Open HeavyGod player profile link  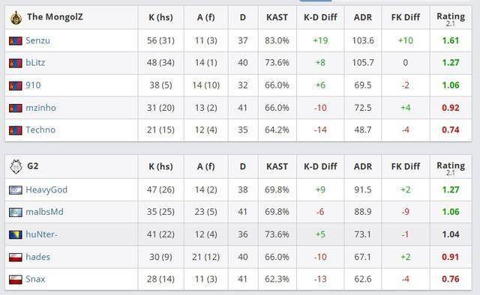46,189
